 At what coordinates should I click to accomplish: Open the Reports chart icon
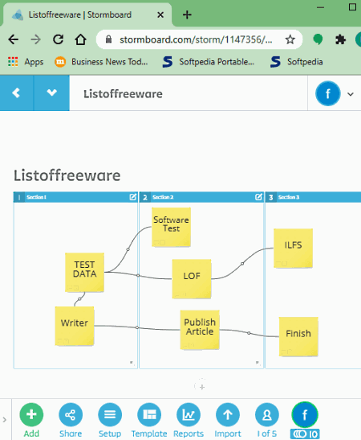[189, 415]
